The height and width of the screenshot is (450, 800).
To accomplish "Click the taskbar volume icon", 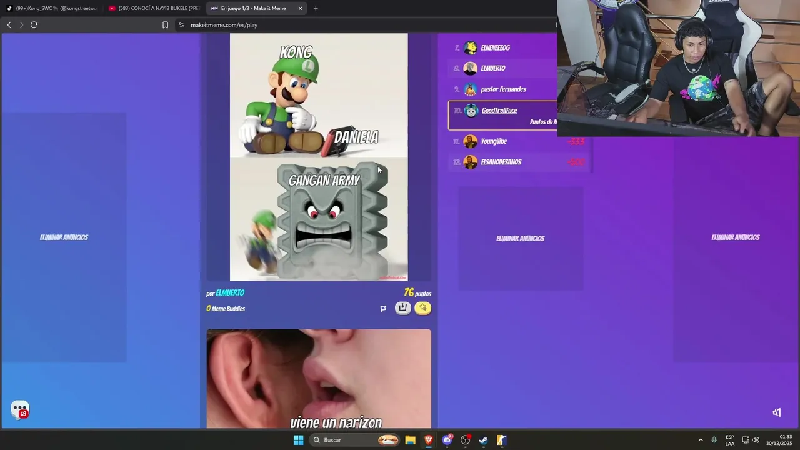I will point(756,440).
